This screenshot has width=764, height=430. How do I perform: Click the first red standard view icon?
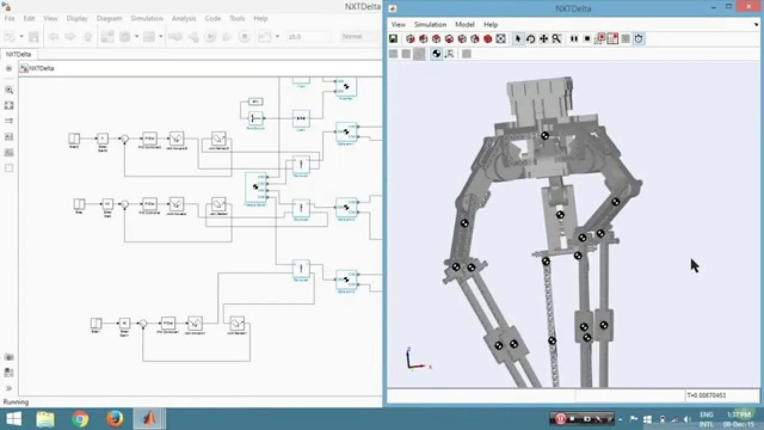pos(410,39)
